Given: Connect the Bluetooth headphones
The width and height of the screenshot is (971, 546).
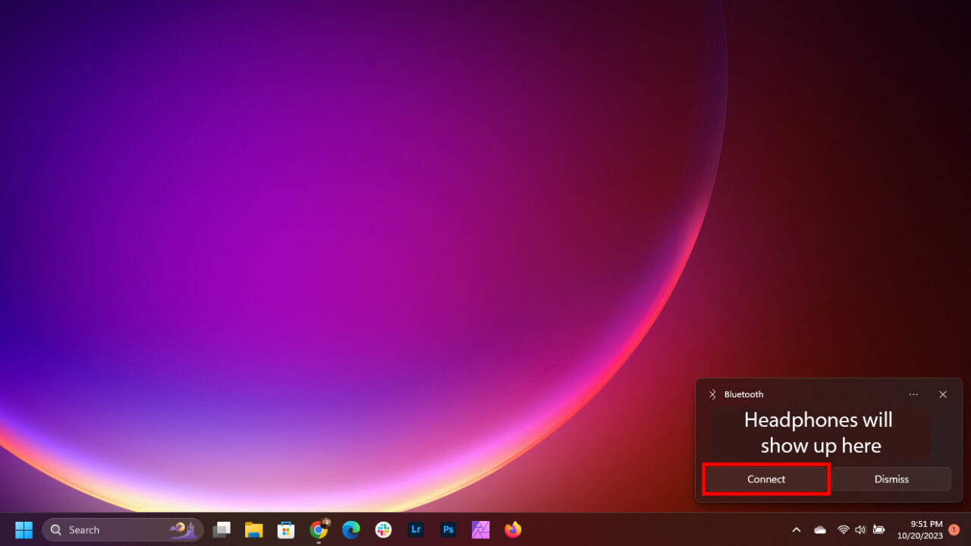Looking at the screenshot, I should click(x=766, y=479).
